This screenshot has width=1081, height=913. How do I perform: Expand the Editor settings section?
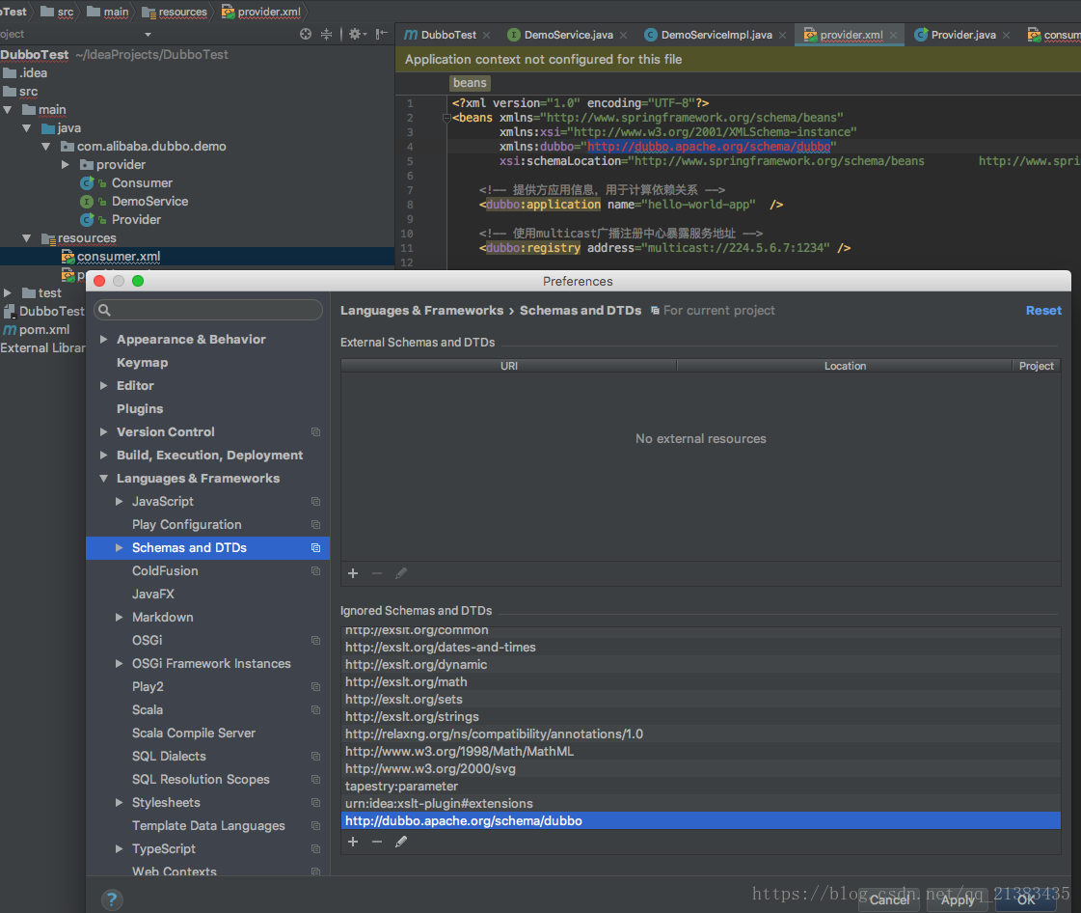click(x=103, y=386)
